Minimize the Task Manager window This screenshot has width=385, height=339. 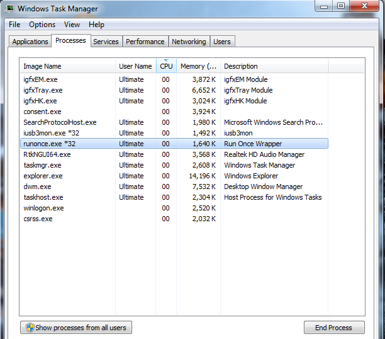pyautogui.click(x=323, y=6)
